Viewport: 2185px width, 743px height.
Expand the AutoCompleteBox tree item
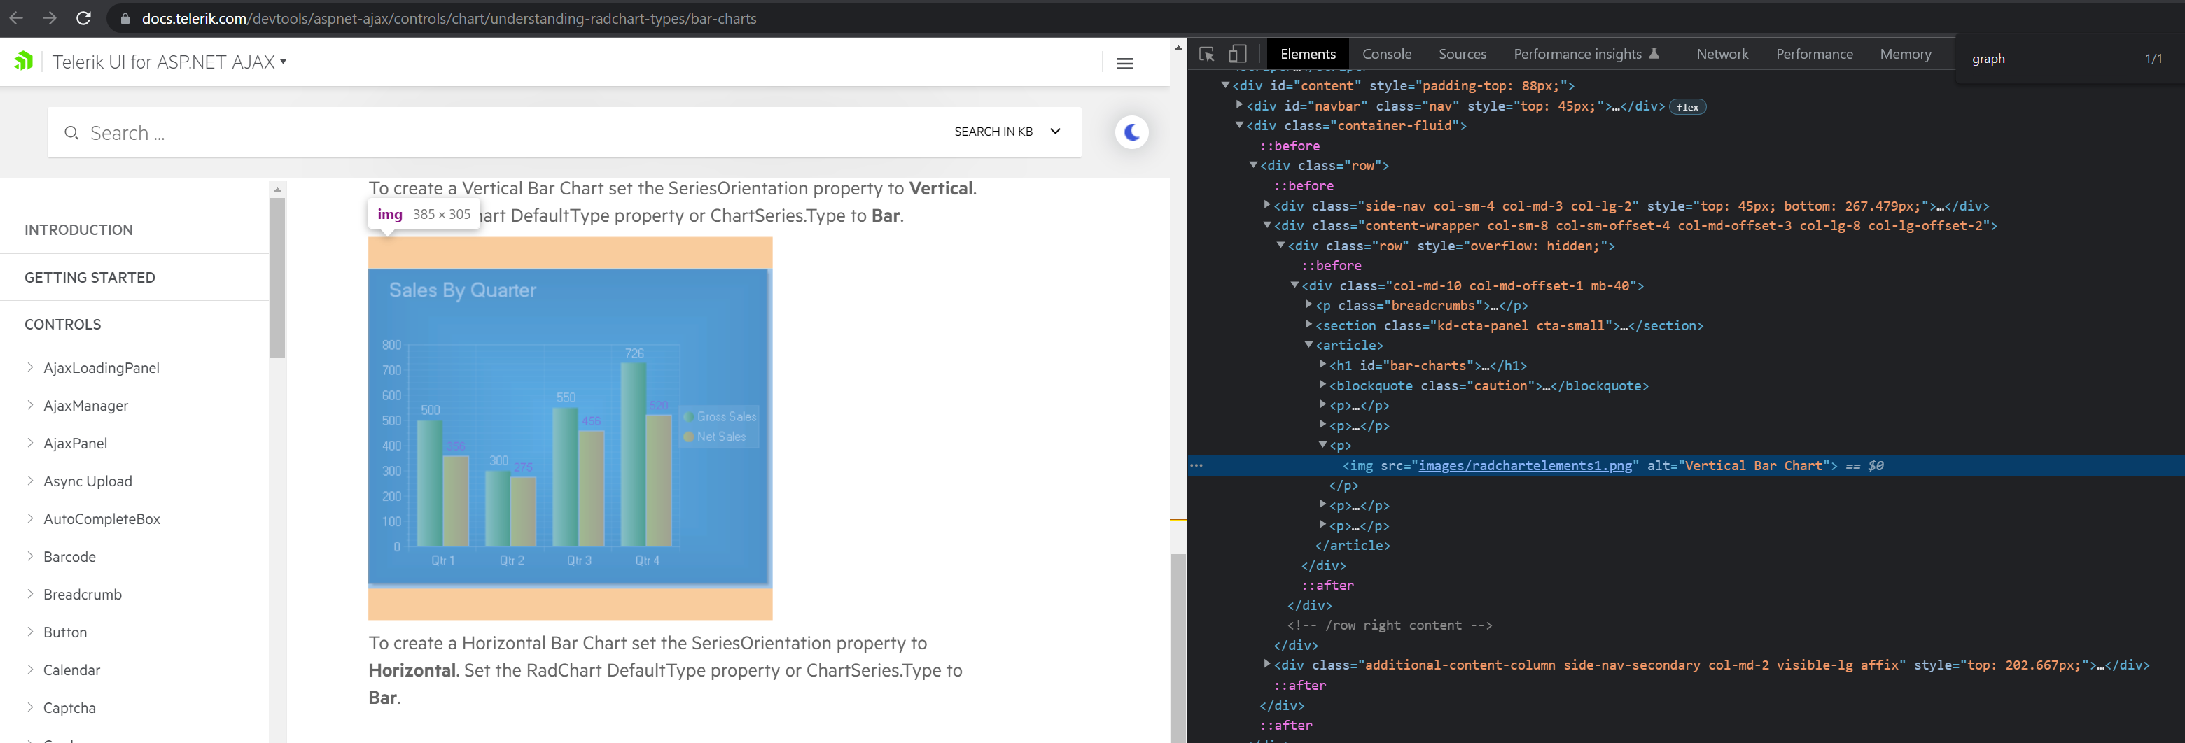29,518
